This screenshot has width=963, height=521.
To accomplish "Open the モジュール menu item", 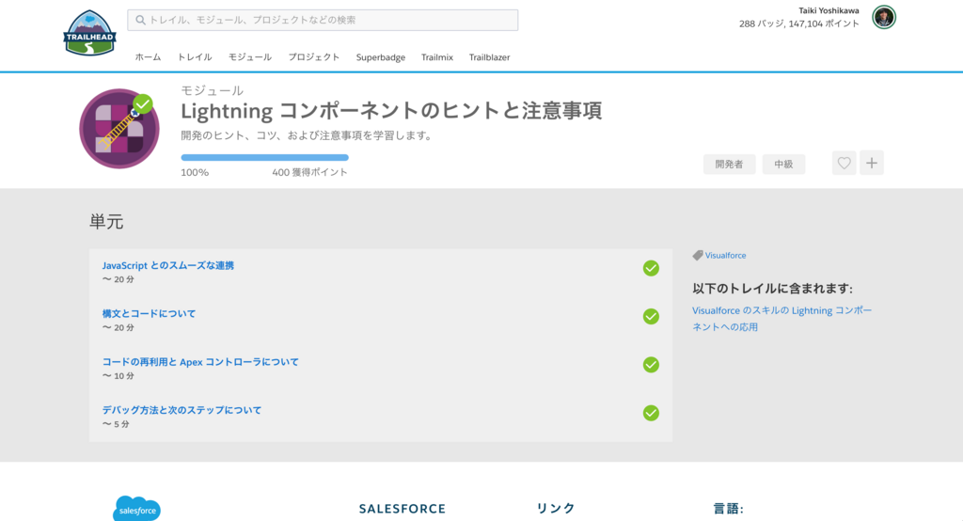I will click(250, 57).
